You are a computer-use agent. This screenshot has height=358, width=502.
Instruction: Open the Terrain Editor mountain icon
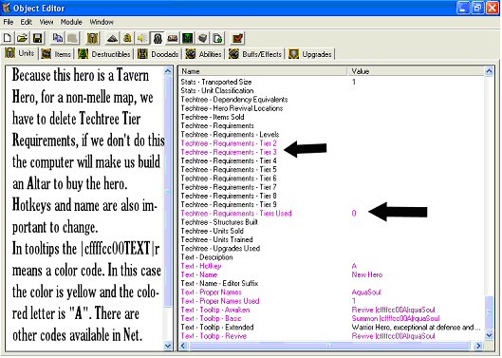[x=112, y=38]
